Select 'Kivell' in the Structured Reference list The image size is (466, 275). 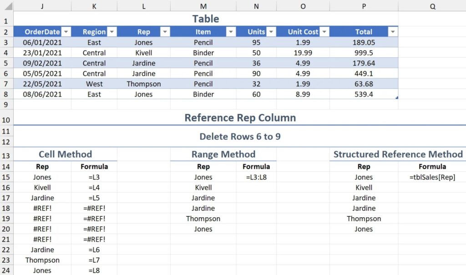(x=364, y=187)
